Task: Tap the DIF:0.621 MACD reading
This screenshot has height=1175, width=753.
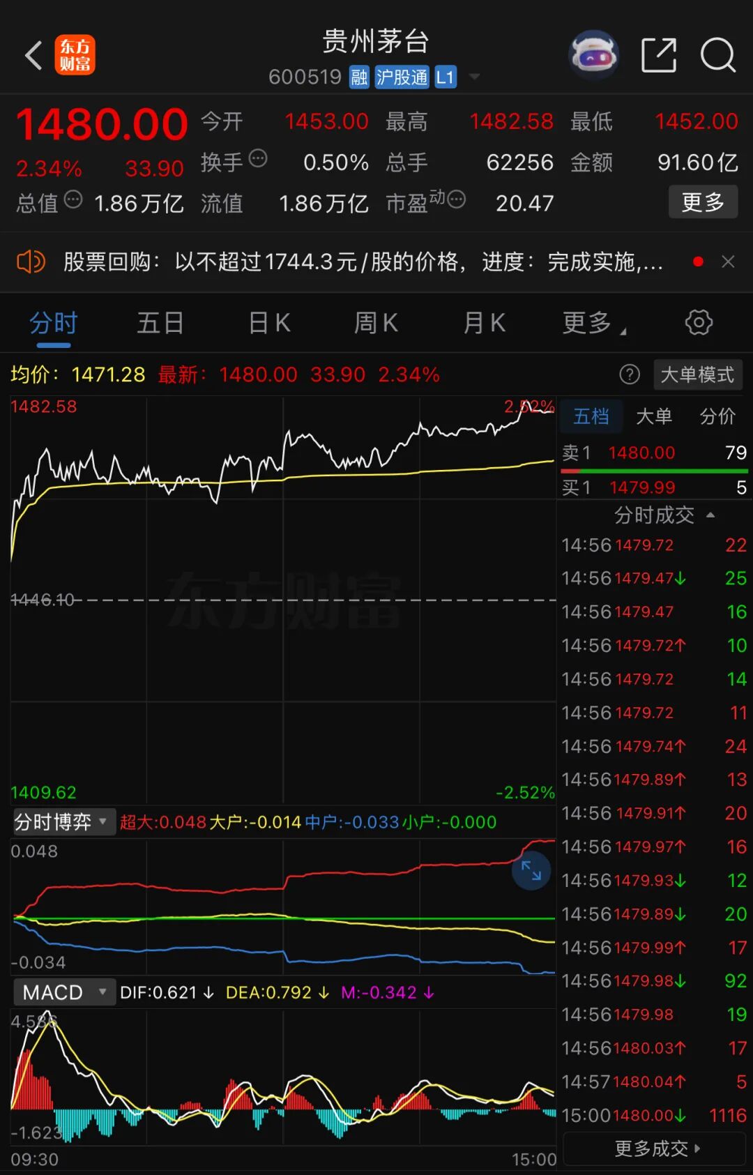Action: tap(167, 992)
